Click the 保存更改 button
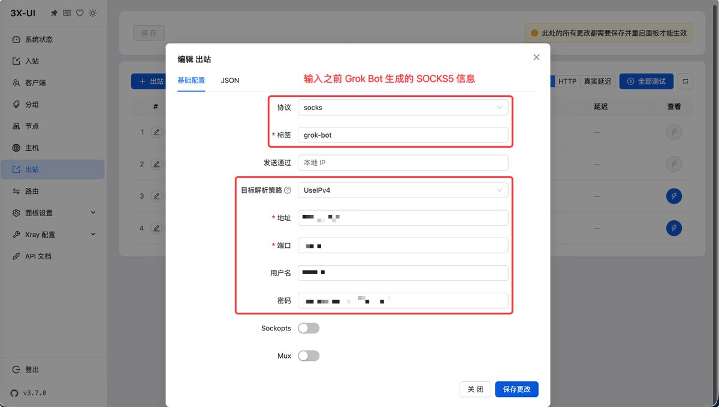Image resolution: width=719 pixels, height=407 pixels. 516,389
